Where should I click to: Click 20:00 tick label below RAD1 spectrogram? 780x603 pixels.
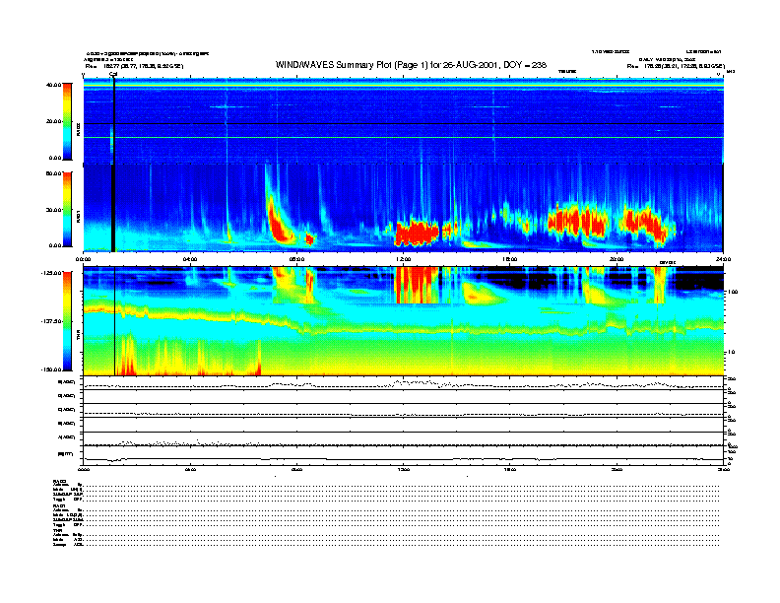pos(617,259)
